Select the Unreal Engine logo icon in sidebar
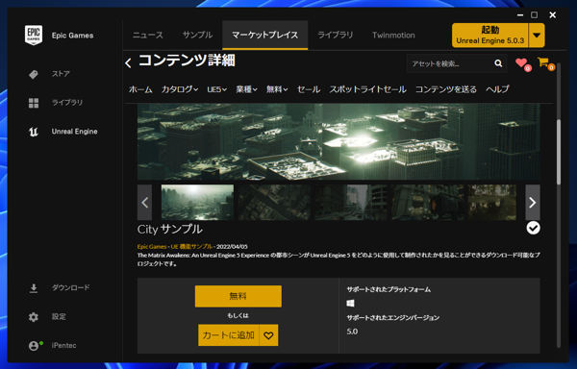577x369 pixels. coord(34,132)
